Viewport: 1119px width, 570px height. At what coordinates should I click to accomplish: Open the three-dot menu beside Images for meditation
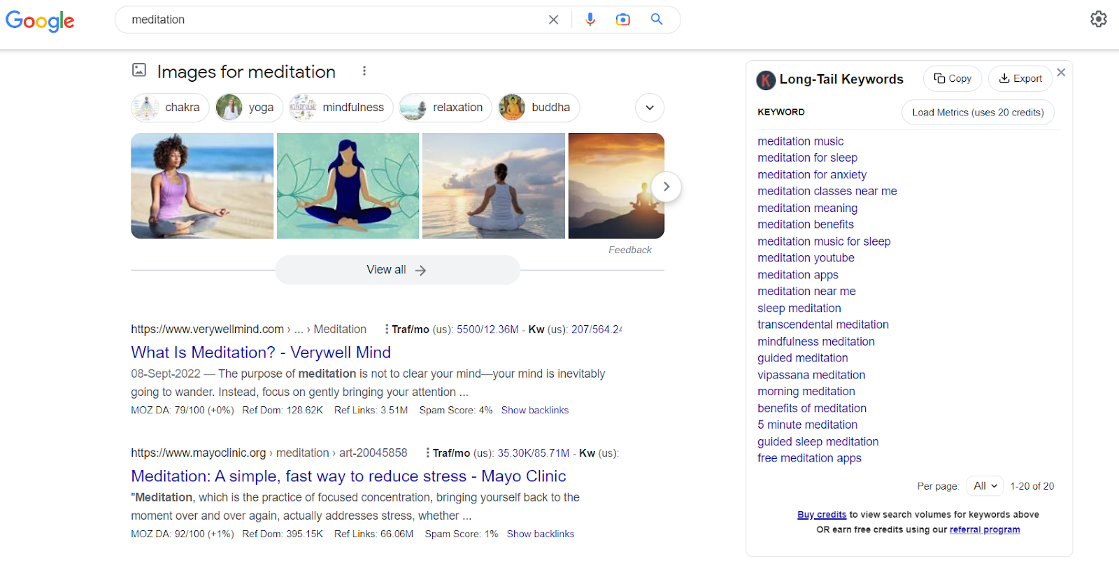tap(364, 71)
